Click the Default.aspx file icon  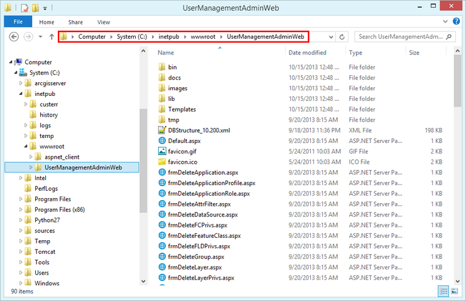pos(162,140)
